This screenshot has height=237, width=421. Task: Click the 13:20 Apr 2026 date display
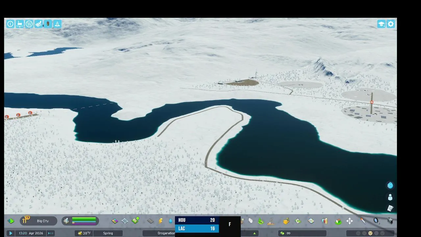(x=31, y=233)
